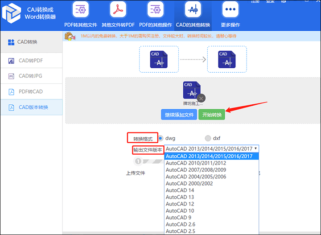Screen dimensions: 321x235
Task: Click the target CAD file icon
Action: (x=227, y=59)
